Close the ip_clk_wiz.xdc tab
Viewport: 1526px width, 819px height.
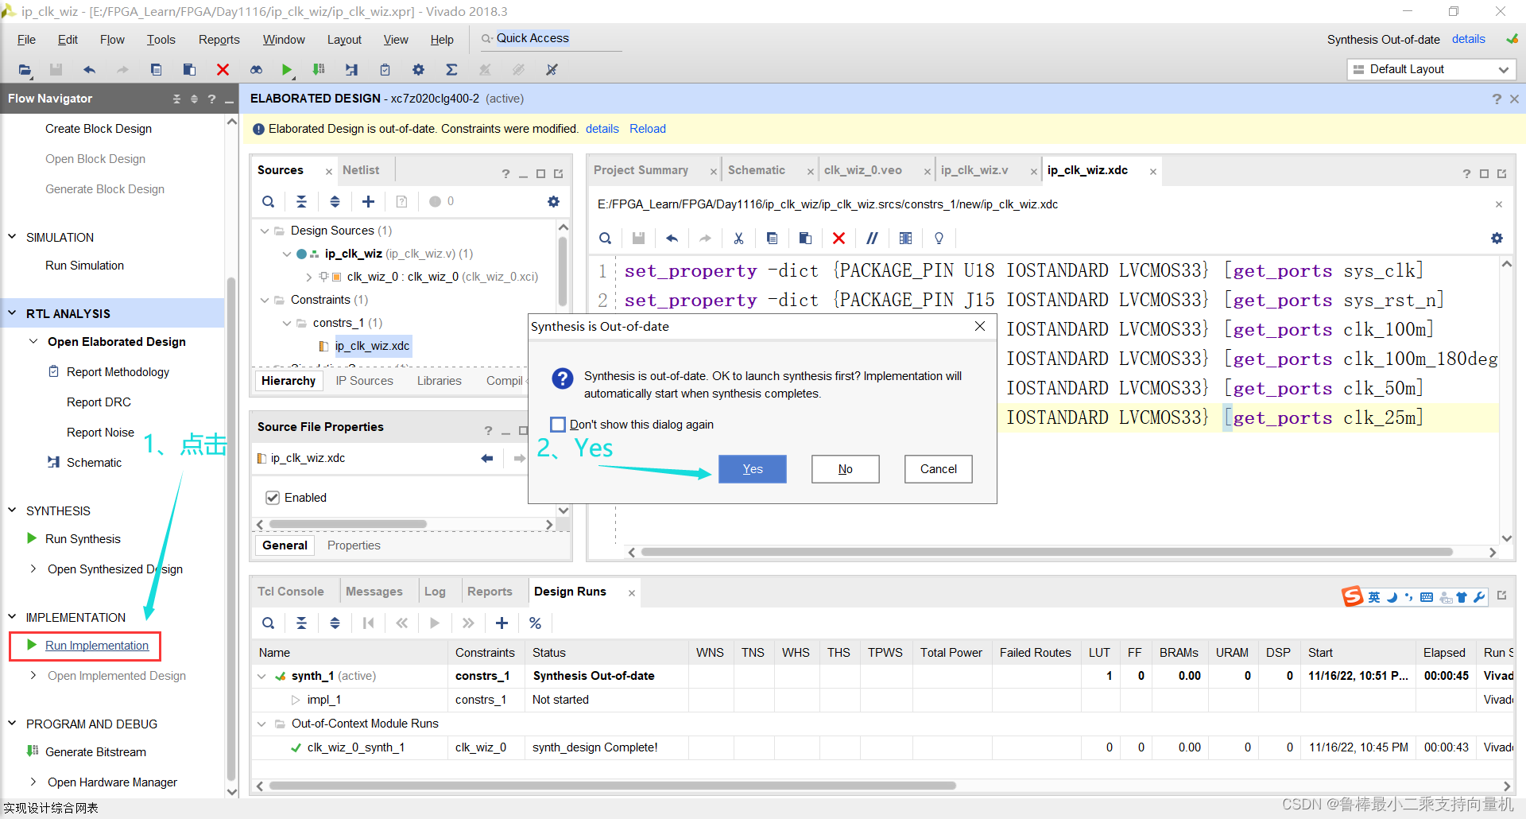click(1152, 172)
